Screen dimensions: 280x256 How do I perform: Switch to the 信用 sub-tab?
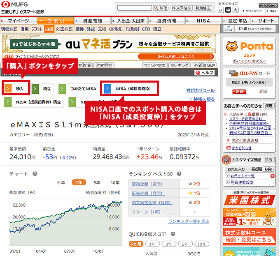coord(24,29)
